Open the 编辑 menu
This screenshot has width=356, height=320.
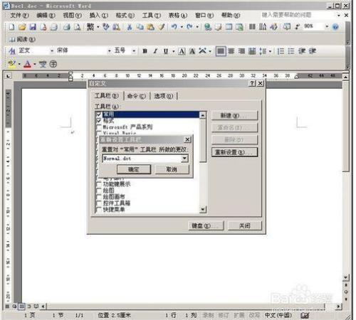(x=46, y=16)
